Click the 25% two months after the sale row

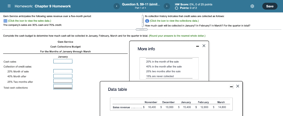click(163, 71)
